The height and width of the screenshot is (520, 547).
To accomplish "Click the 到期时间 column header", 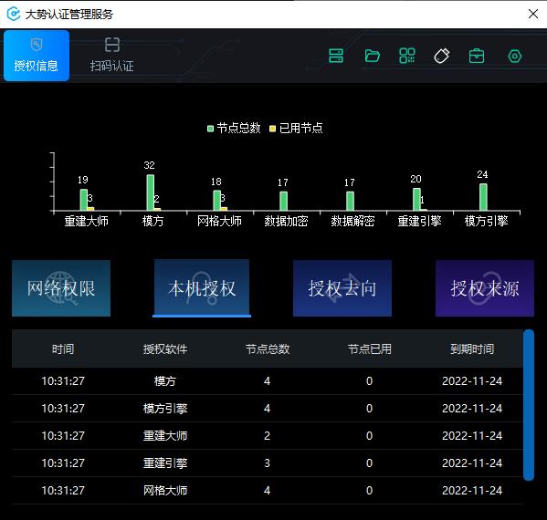I will click(472, 348).
